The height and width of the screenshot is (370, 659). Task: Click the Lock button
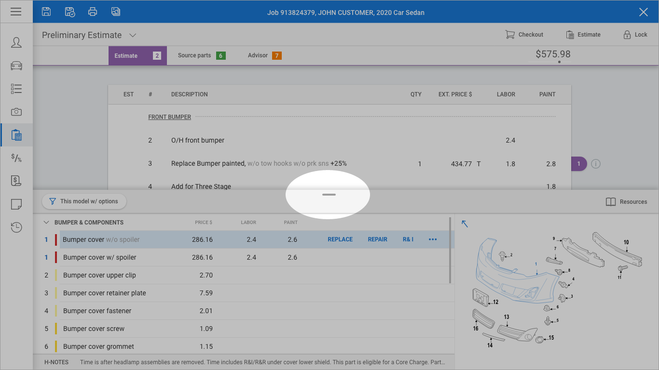coord(635,35)
